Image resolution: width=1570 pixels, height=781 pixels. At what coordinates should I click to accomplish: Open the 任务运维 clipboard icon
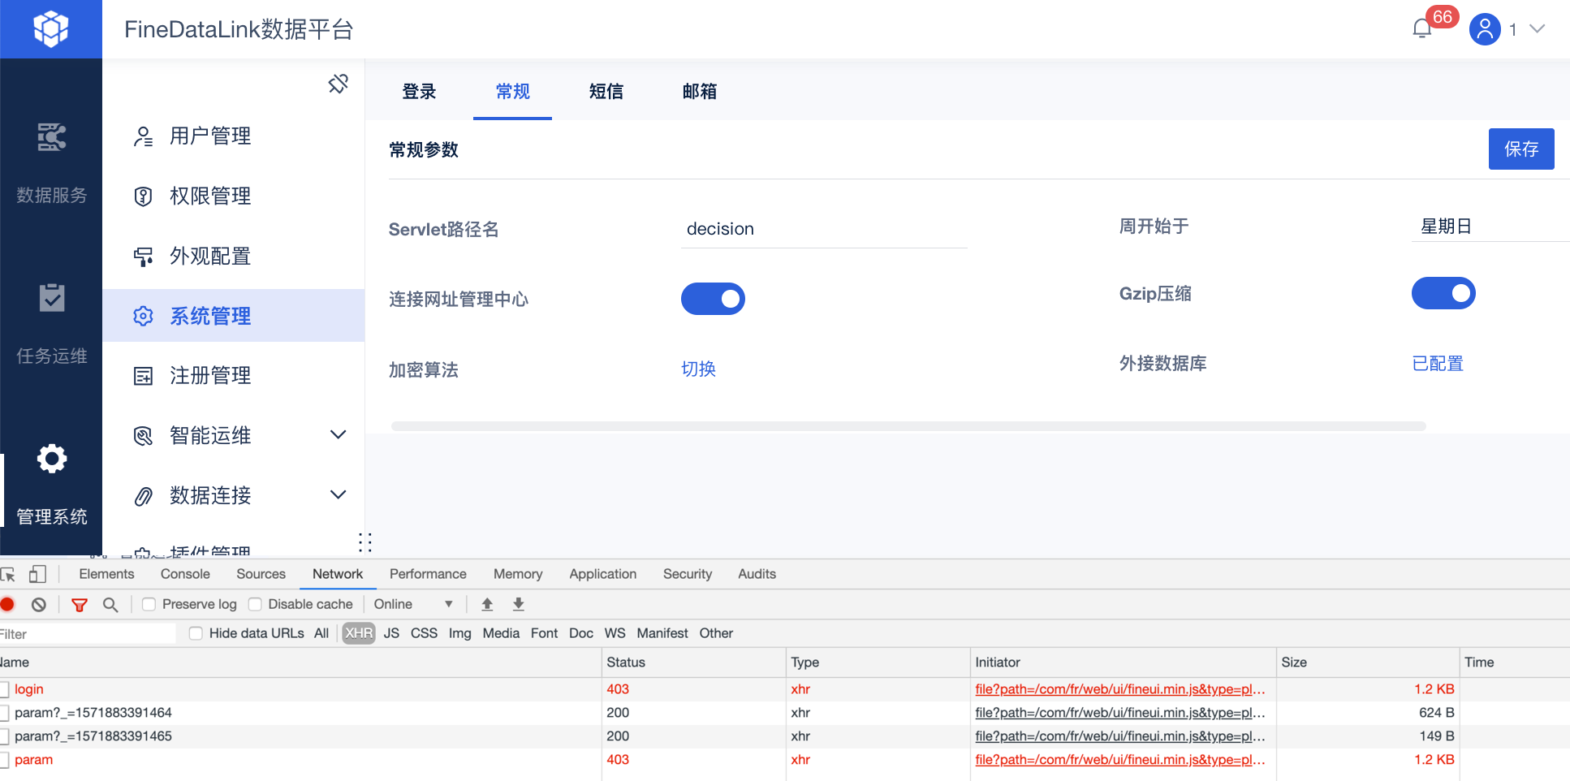[51, 298]
